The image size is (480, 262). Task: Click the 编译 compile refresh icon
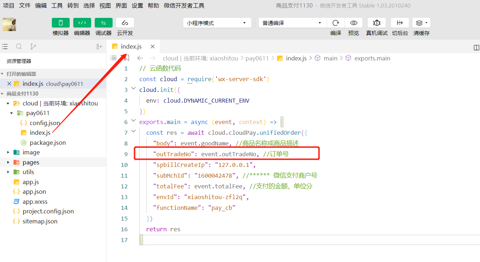(336, 23)
